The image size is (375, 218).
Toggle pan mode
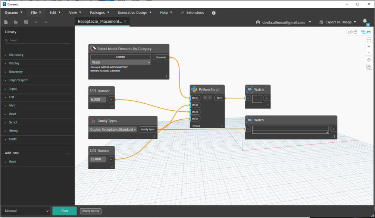[369, 60]
